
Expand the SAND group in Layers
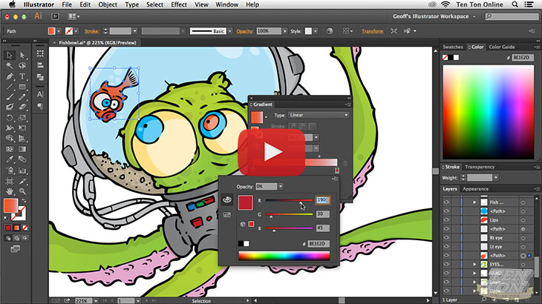tap(474, 273)
